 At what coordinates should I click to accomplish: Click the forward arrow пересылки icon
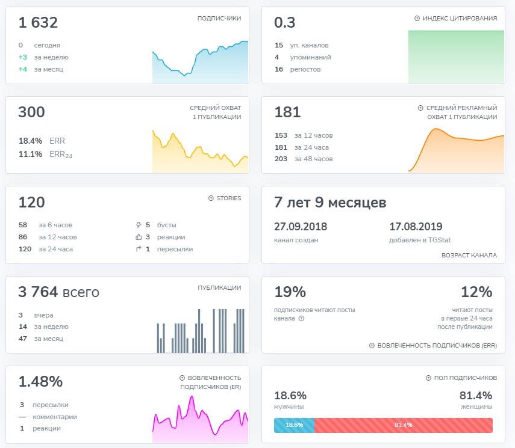139,249
